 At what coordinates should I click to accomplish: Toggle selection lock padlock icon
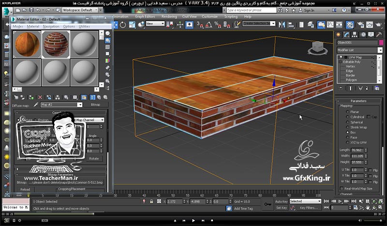[151, 201]
